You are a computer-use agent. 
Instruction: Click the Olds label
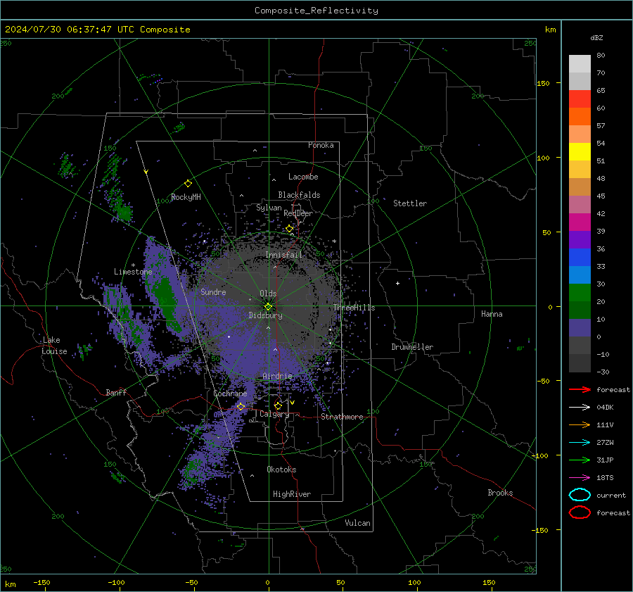point(268,294)
